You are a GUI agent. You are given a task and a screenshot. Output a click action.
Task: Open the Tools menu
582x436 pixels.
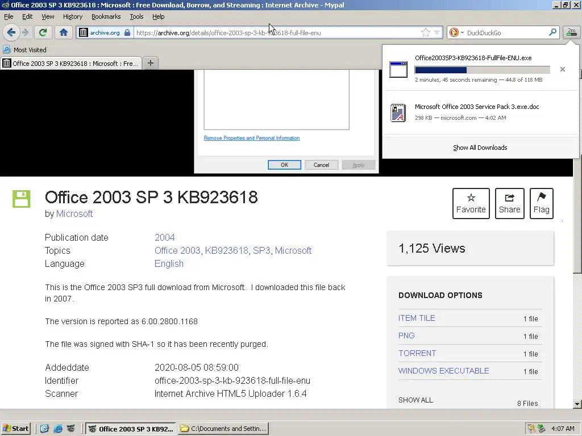136,16
